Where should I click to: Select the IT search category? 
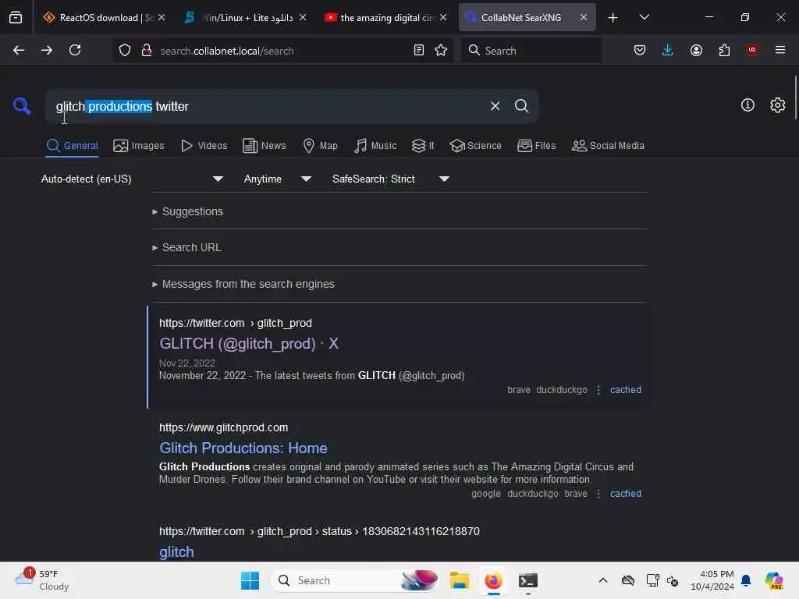tap(423, 146)
